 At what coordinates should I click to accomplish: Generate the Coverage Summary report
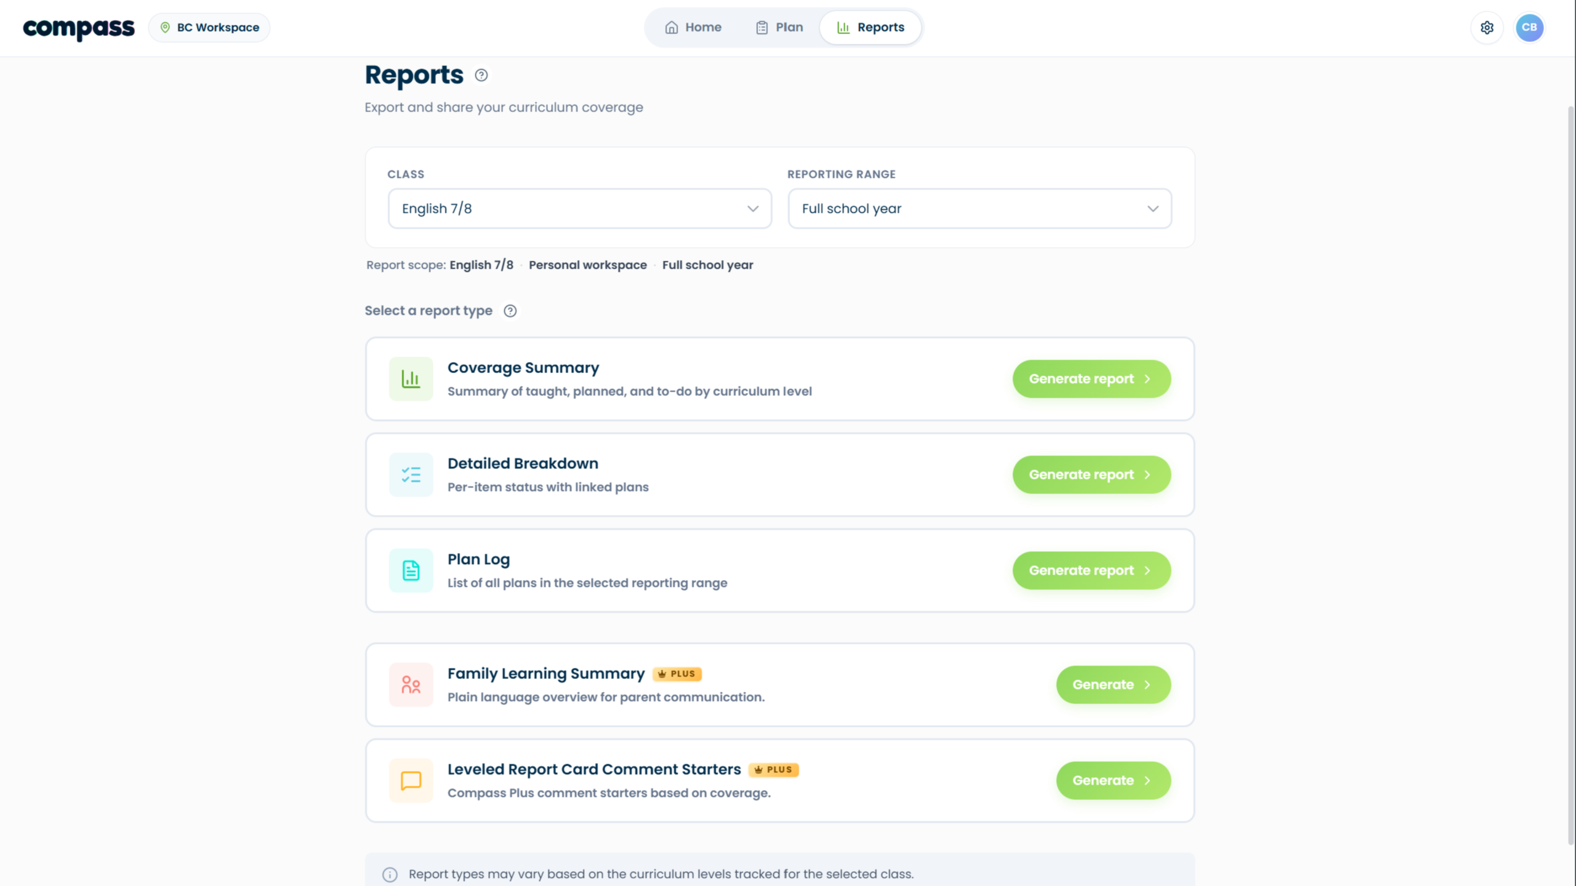tap(1092, 379)
